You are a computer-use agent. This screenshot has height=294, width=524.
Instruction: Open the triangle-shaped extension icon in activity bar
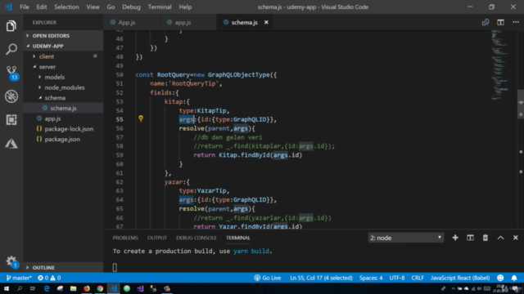tap(11, 144)
